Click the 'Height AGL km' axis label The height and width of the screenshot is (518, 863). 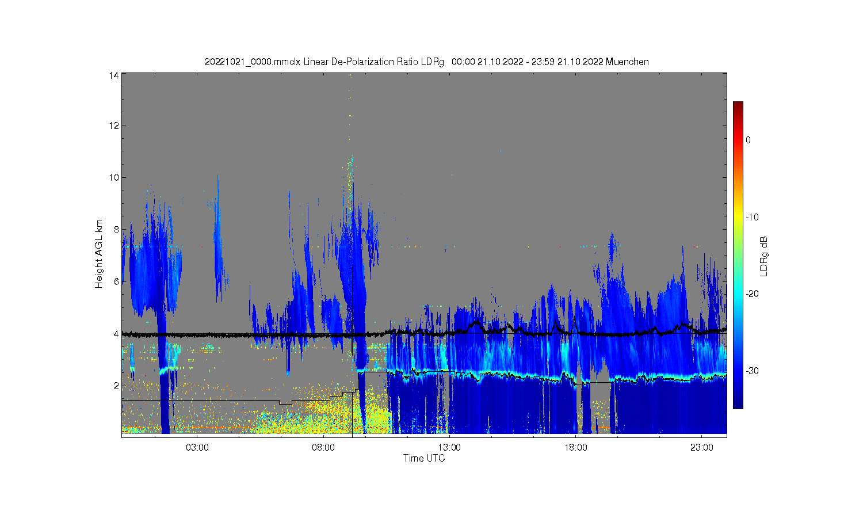[x=99, y=254]
